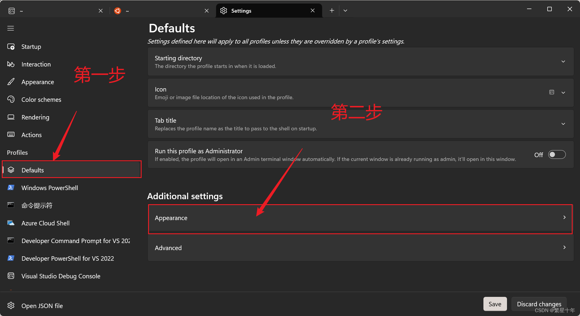580x316 pixels.
Task: Toggle Run this profile as Administrator
Action: (557, 154)
